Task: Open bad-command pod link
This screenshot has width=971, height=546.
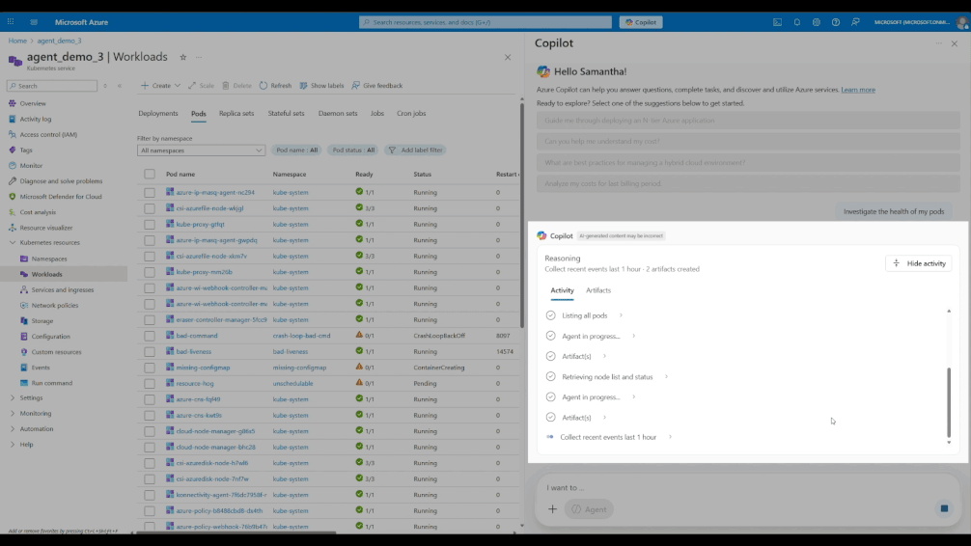Action: (x=197, y=336)
